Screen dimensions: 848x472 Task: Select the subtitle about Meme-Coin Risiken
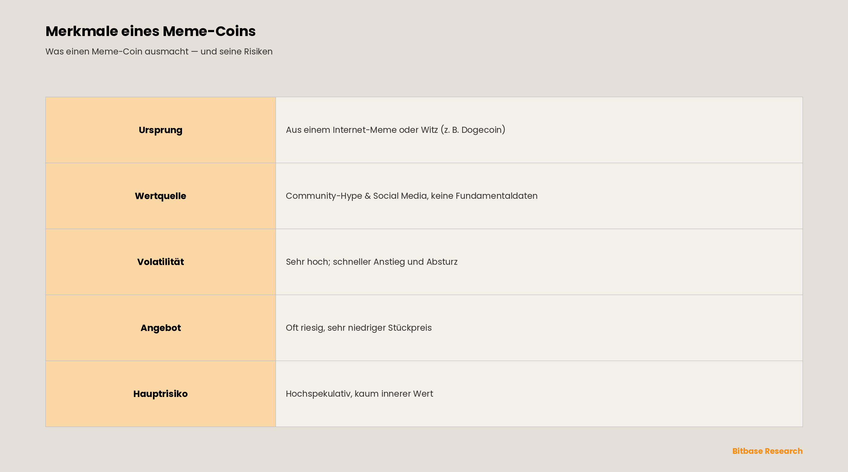click(x=159, y=52)
